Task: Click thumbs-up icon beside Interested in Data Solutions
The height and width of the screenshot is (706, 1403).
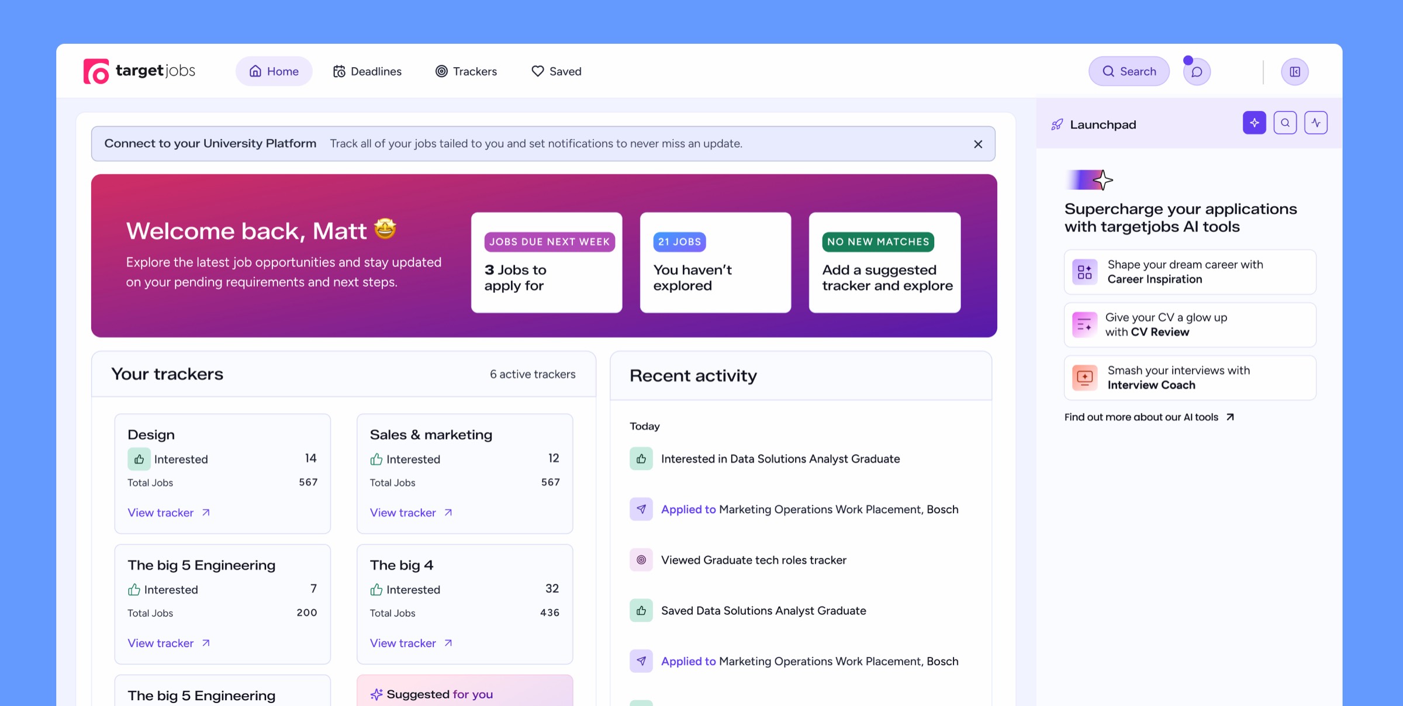Action: [641, 459]
